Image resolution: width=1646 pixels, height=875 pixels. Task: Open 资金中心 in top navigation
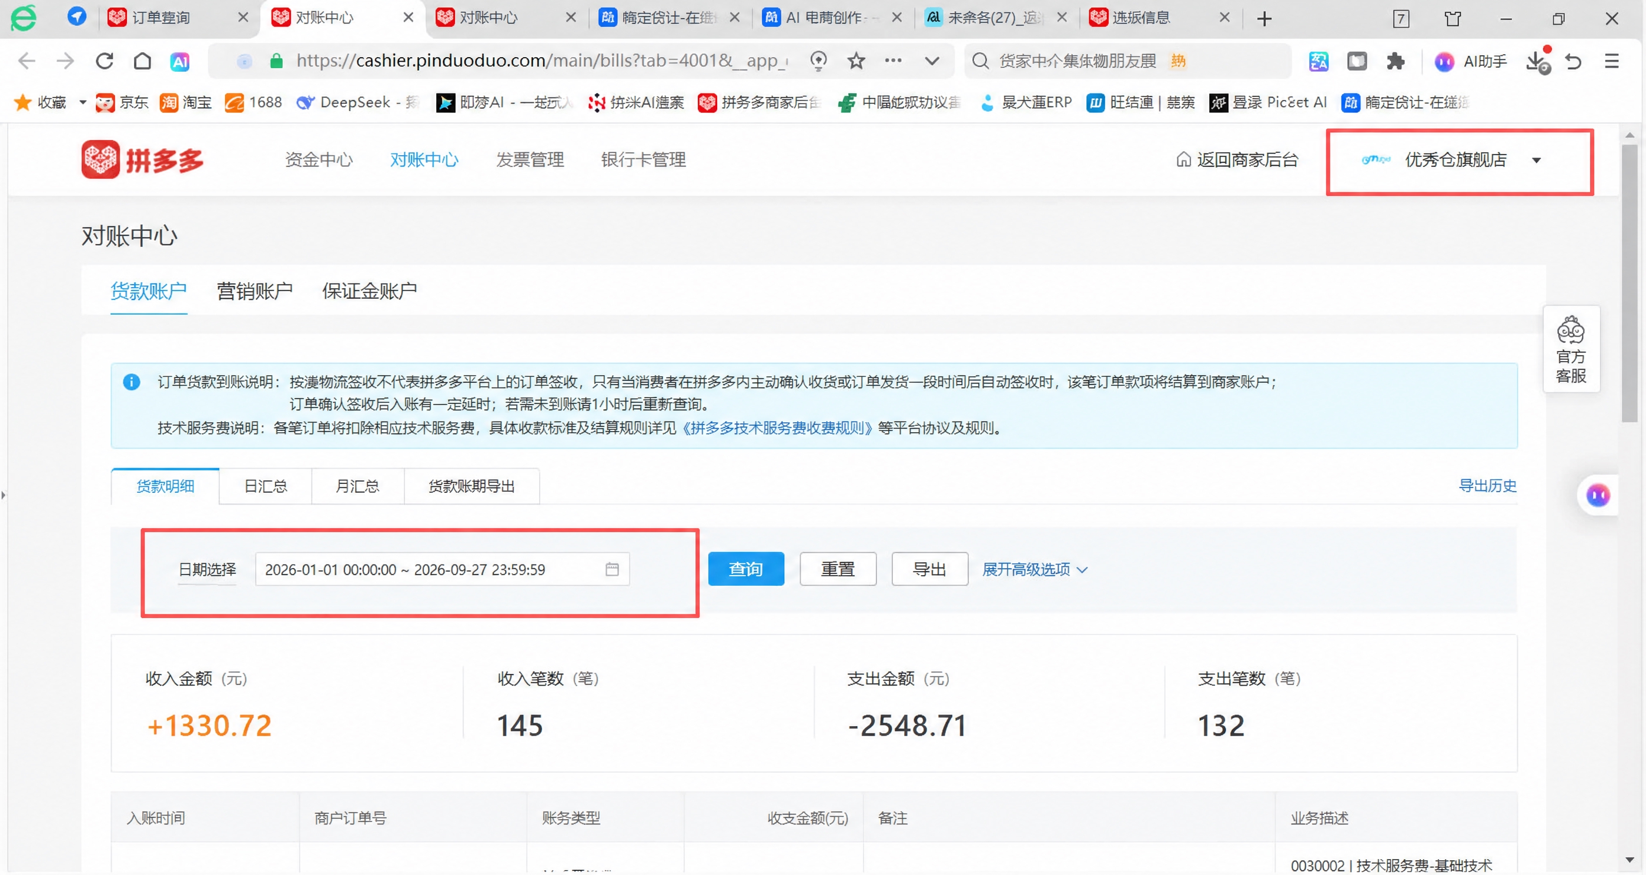tap(319, 160)
